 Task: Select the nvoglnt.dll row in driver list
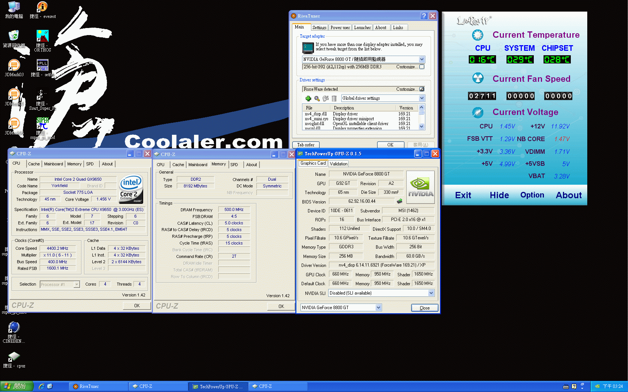pos(360,124)
